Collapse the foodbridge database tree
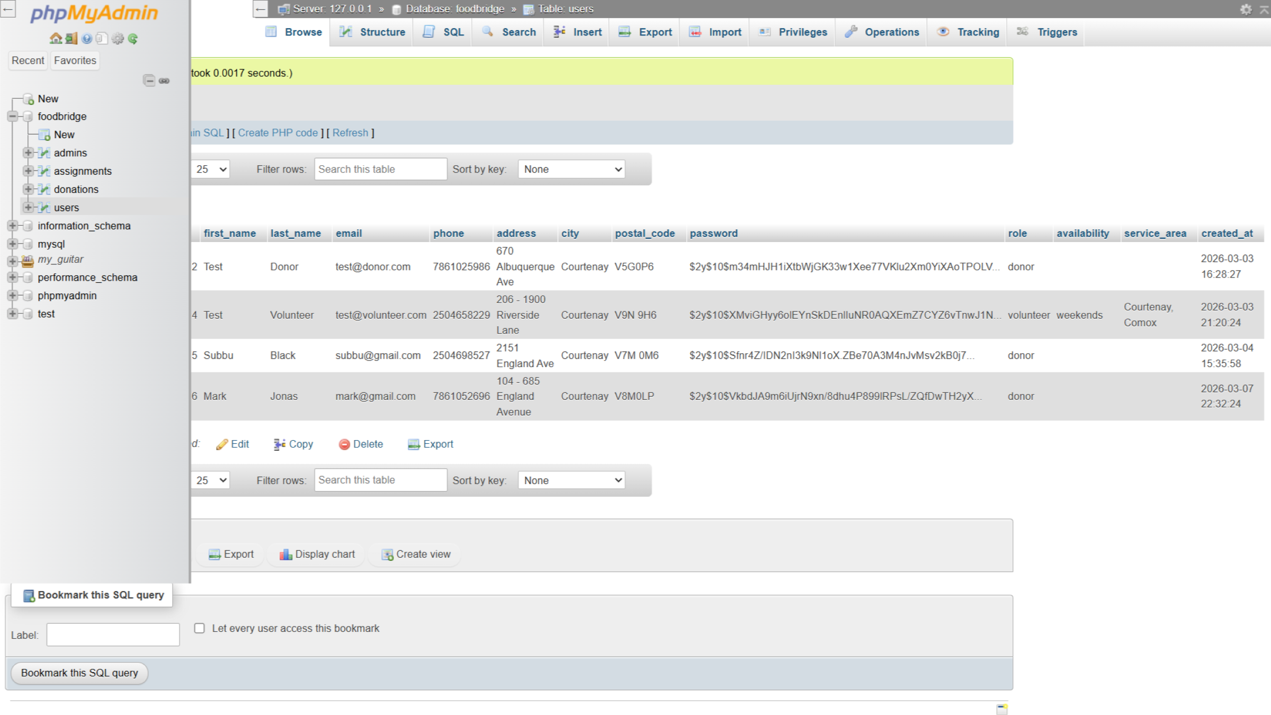Viewport: 1271px width, 715px height. click(12, 117)
